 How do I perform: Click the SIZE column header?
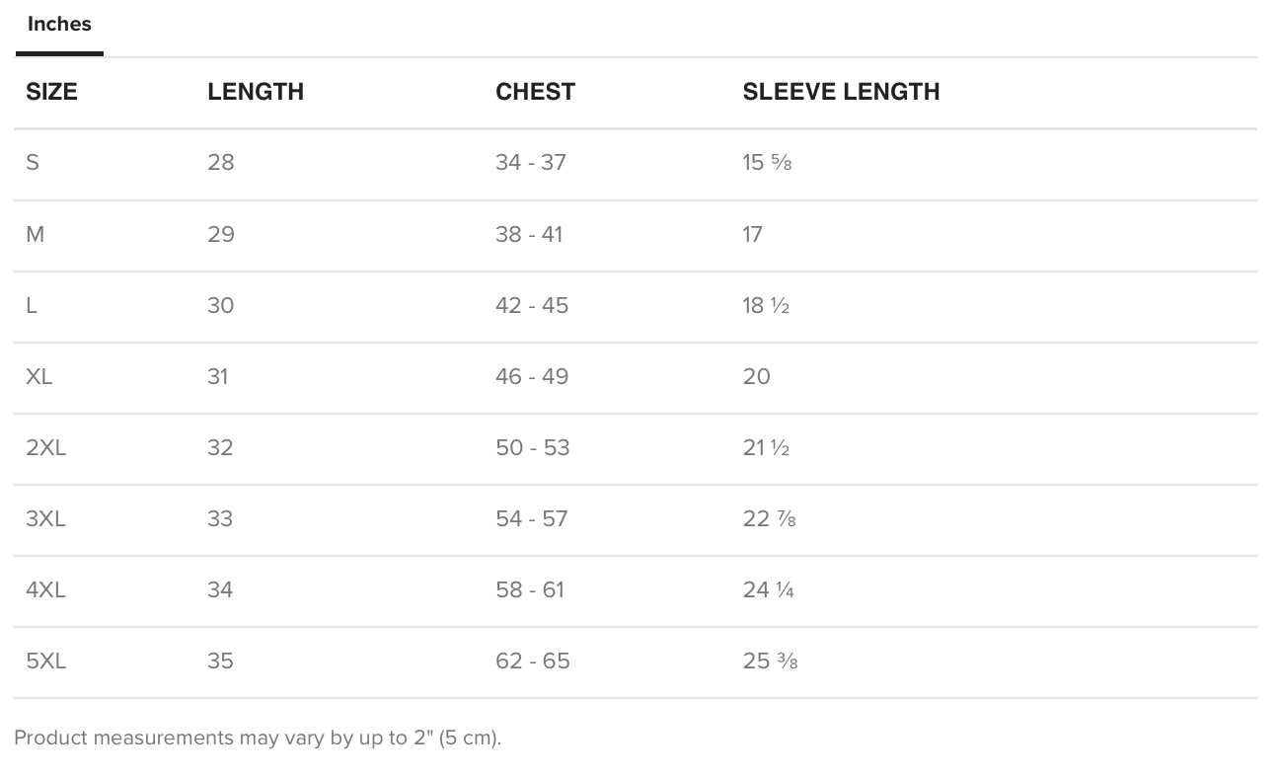[51, 92]
